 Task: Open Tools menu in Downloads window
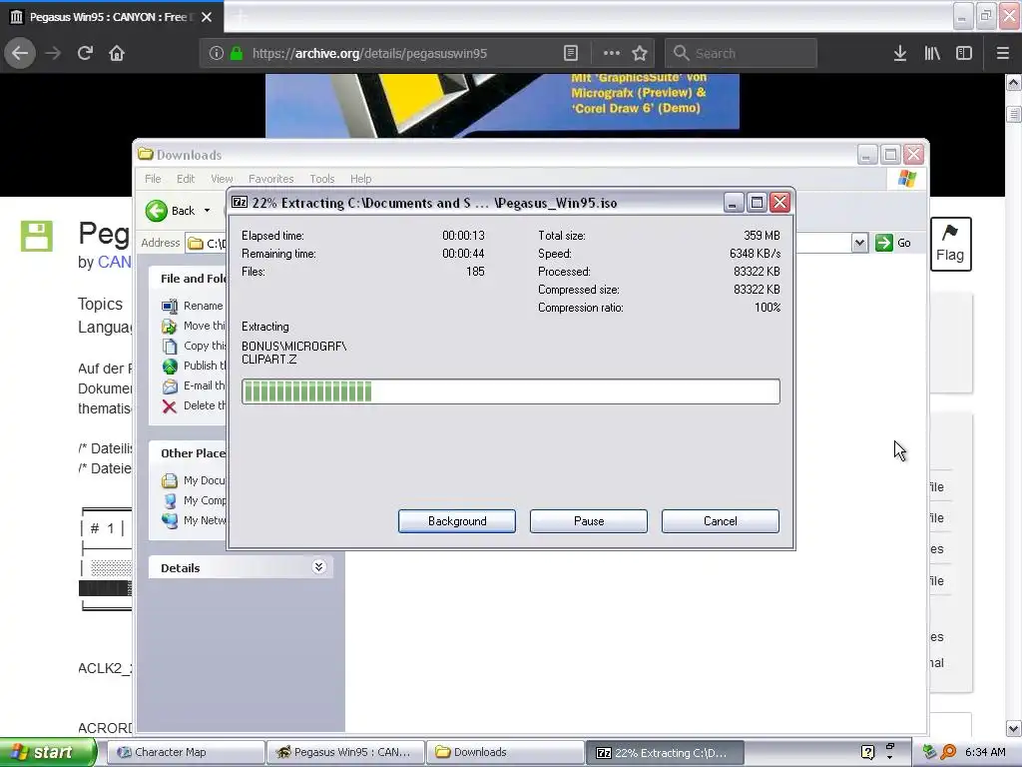[322, 179]
